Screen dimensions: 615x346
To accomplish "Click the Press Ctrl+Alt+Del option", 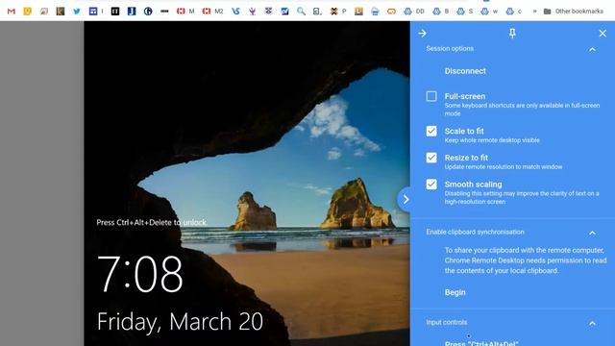I will pos(481,343).
